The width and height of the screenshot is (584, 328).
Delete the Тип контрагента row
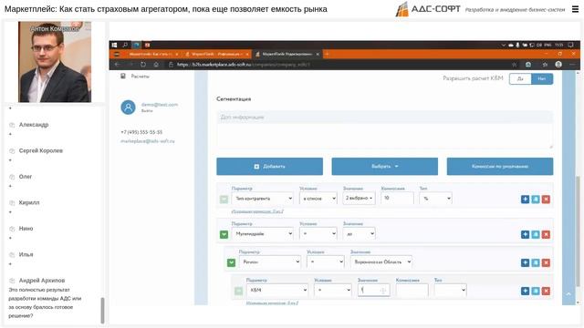[x=546, y=200]
